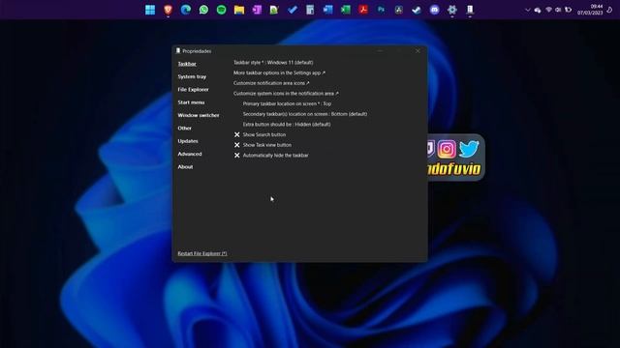Open the About section
The image size is (620, 348).
pos(185,167)
